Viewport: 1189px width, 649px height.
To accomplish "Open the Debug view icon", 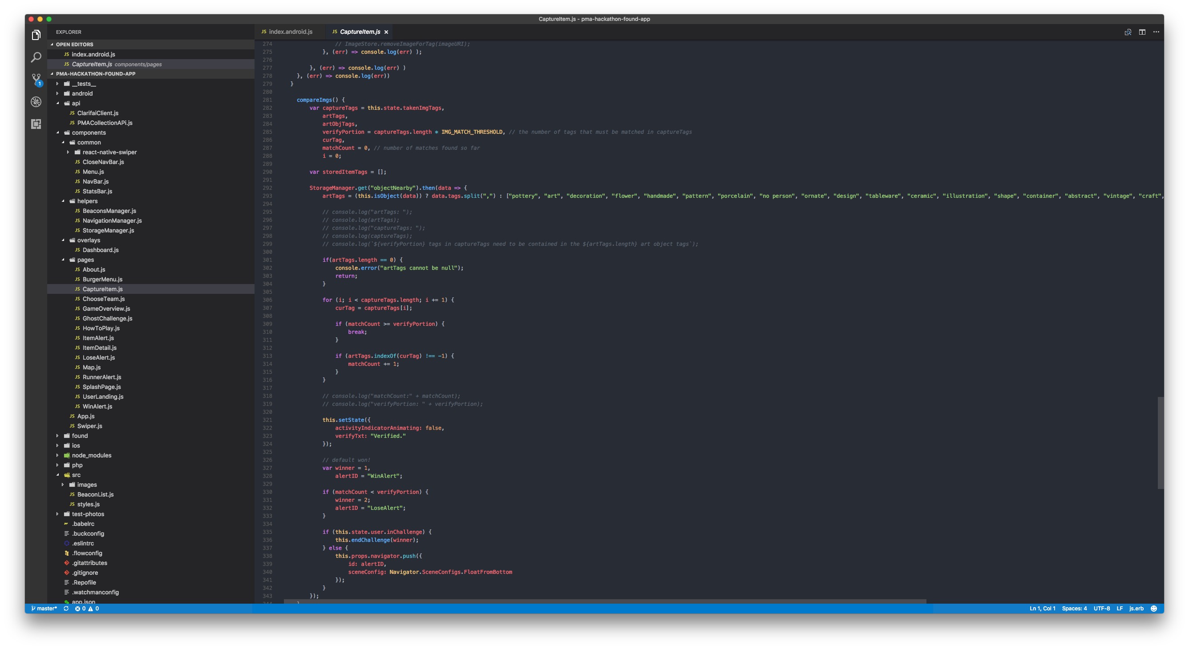I will click(36, 102).
